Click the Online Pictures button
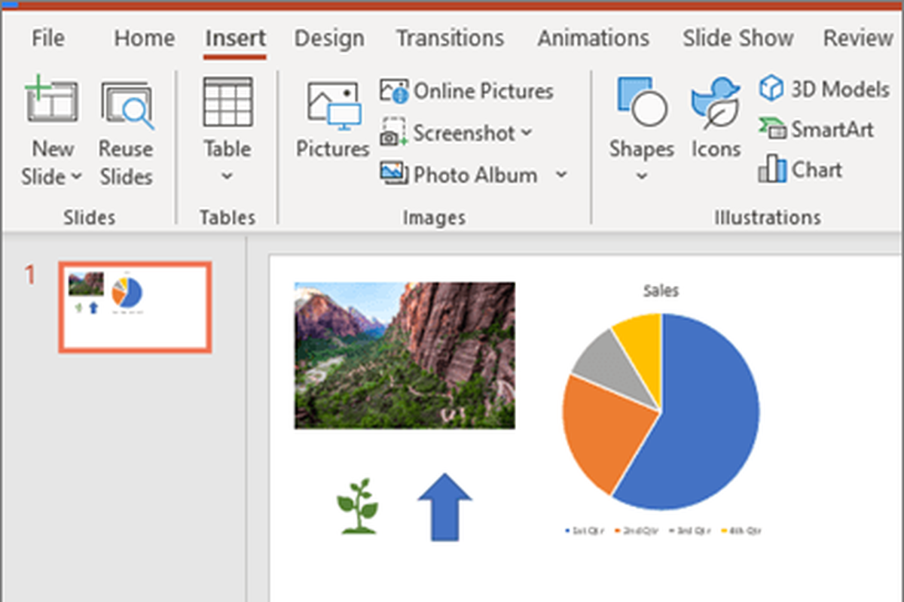904x602 pixels. pyautogui.click(x=467, y=92)
